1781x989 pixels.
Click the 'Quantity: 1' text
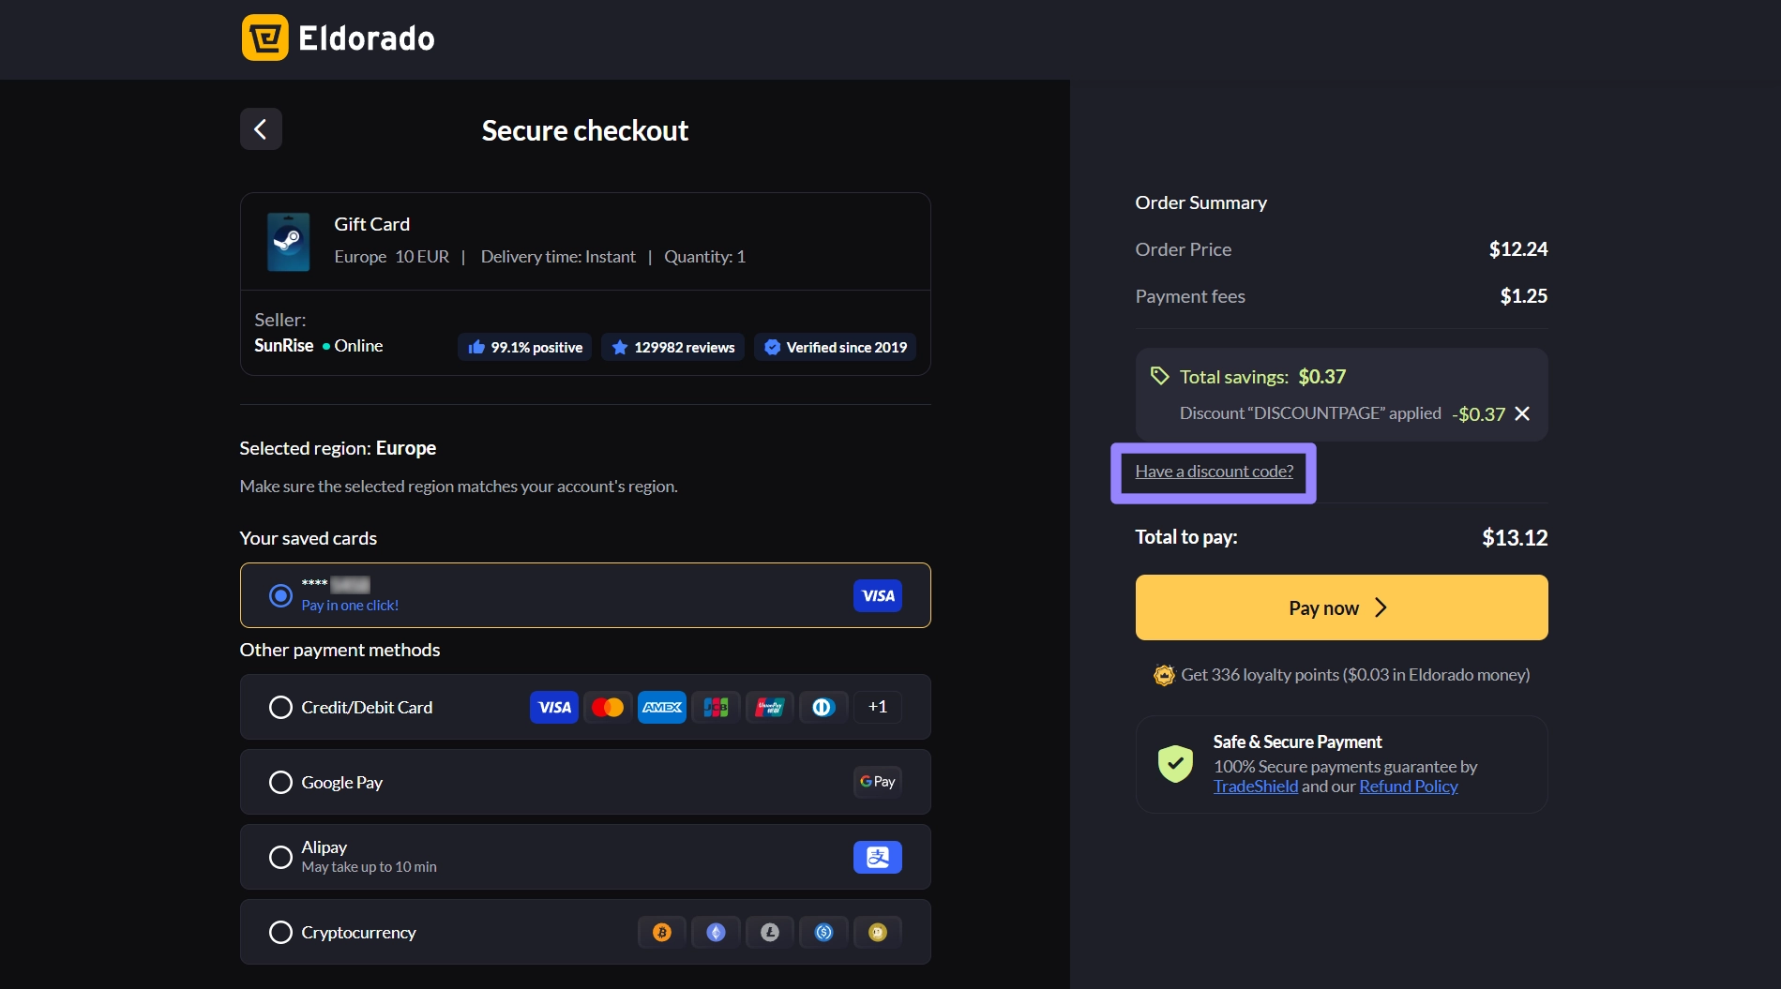pyautogui.click(x=704, y=257)
